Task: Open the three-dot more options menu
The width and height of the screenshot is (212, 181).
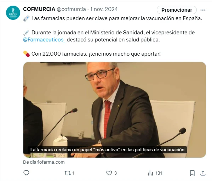Action: (x=203, y=10)
